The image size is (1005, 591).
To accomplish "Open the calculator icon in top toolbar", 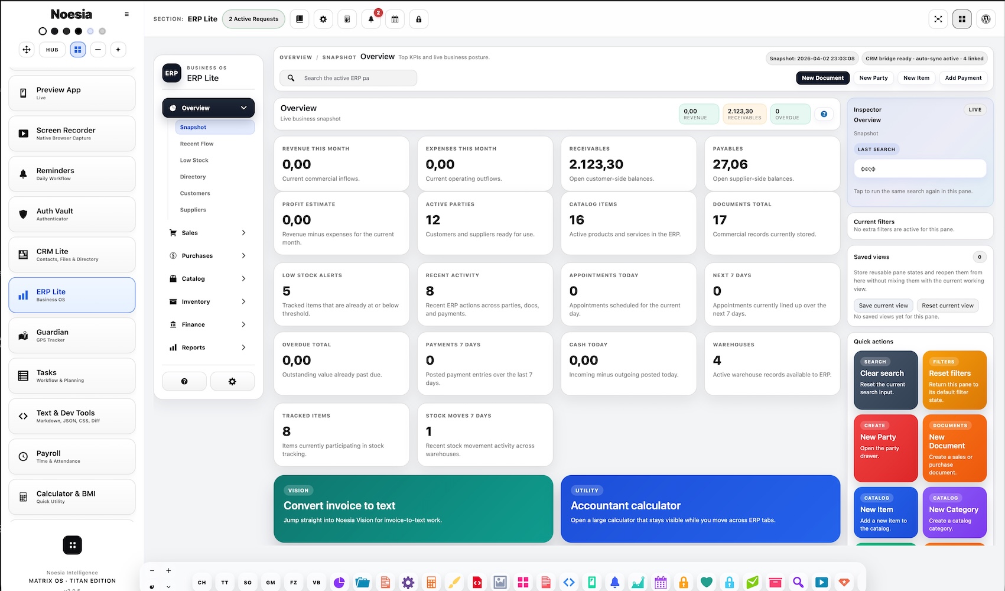I will click(347, 19).
